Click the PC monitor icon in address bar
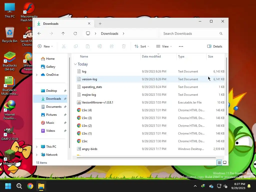Image resolution: width=256 pixels, height=192 pixels. (x=88, y=33)
